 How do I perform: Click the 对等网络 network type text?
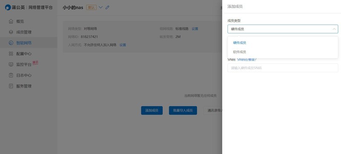(90, 29)
